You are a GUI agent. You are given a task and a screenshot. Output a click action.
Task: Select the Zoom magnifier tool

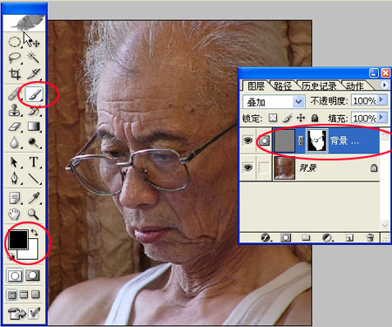coord(33,215)
